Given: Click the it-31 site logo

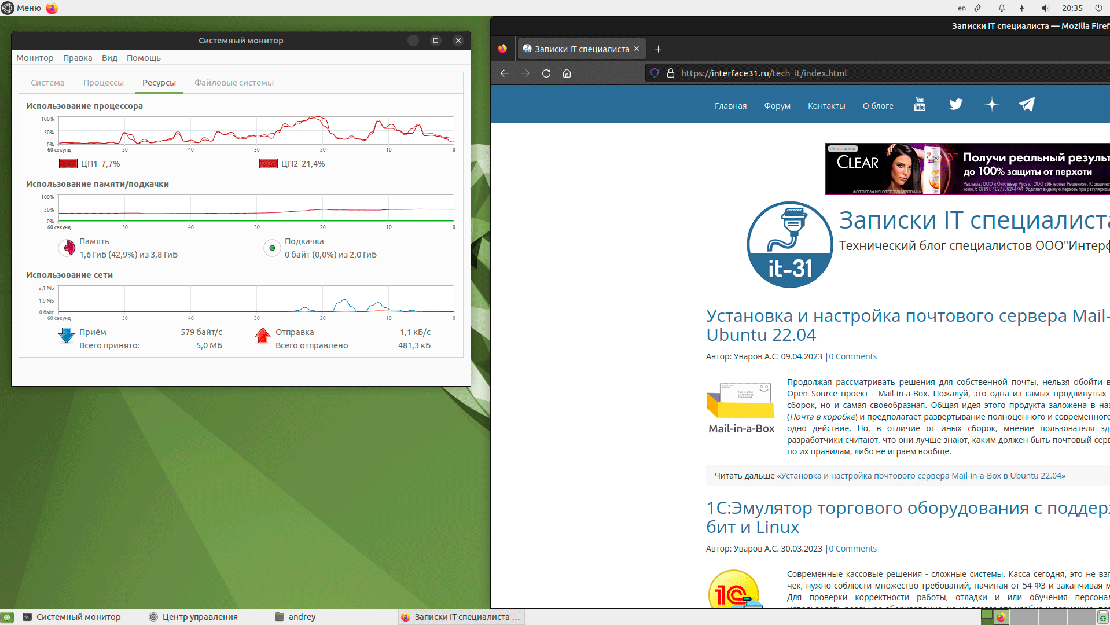Looking at the screenshot, I should coord(790,244).
